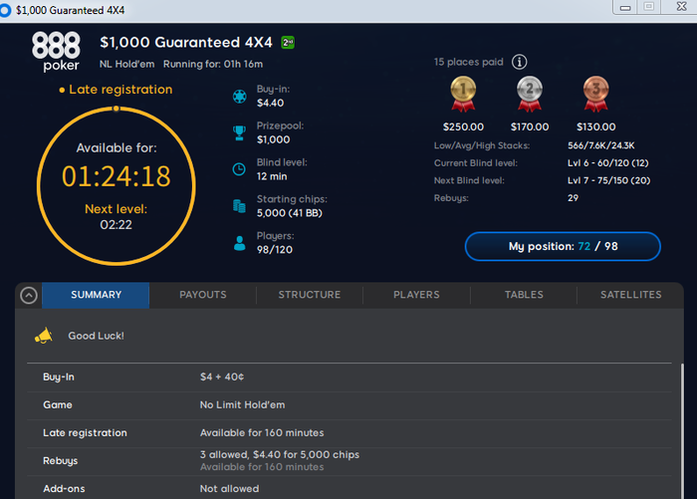
Task: Click the bronze third place medal
Action: pos(596,94)
